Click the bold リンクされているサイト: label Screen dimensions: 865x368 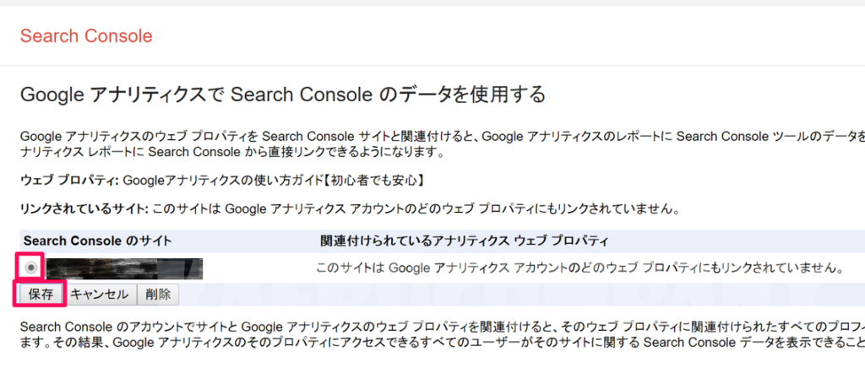[x=84, y=208]
